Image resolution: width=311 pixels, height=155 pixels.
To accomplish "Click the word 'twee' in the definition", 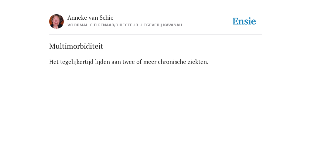I will click(x=128, y=62).
